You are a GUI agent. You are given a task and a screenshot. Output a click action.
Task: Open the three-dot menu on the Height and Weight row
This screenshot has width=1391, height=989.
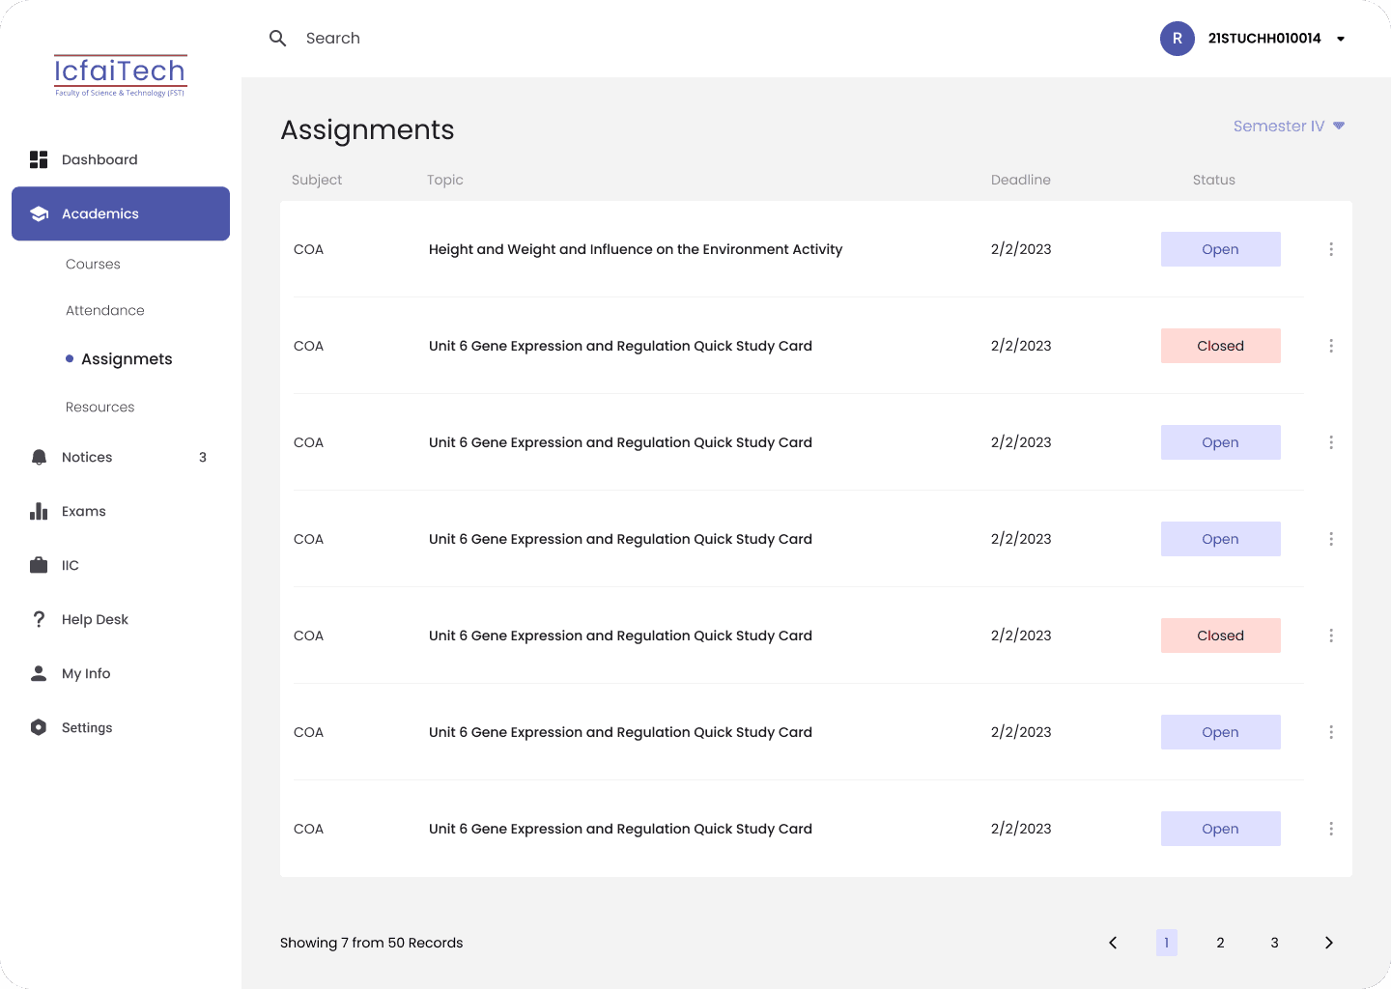pyautogui.click(x=1331, y=249)
